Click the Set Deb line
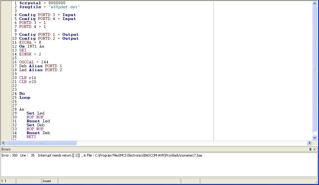 pyautogui.click(x=36, y=125)
